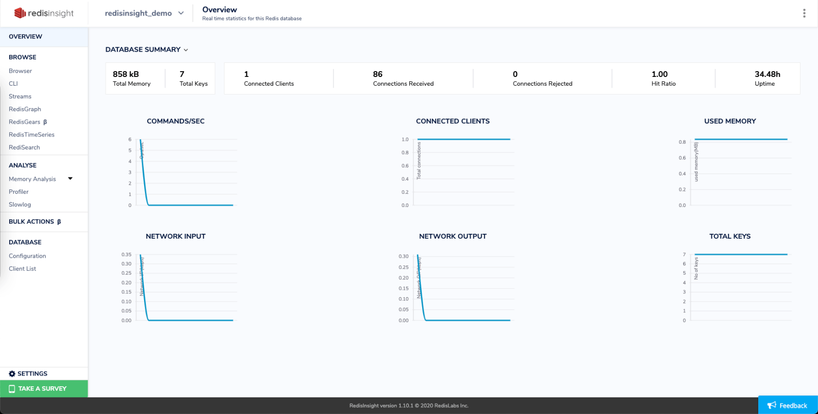Open RedisGears in the sidebar
Image resolution: width=818 pixels, height=414 pixels.
(24, 122)
